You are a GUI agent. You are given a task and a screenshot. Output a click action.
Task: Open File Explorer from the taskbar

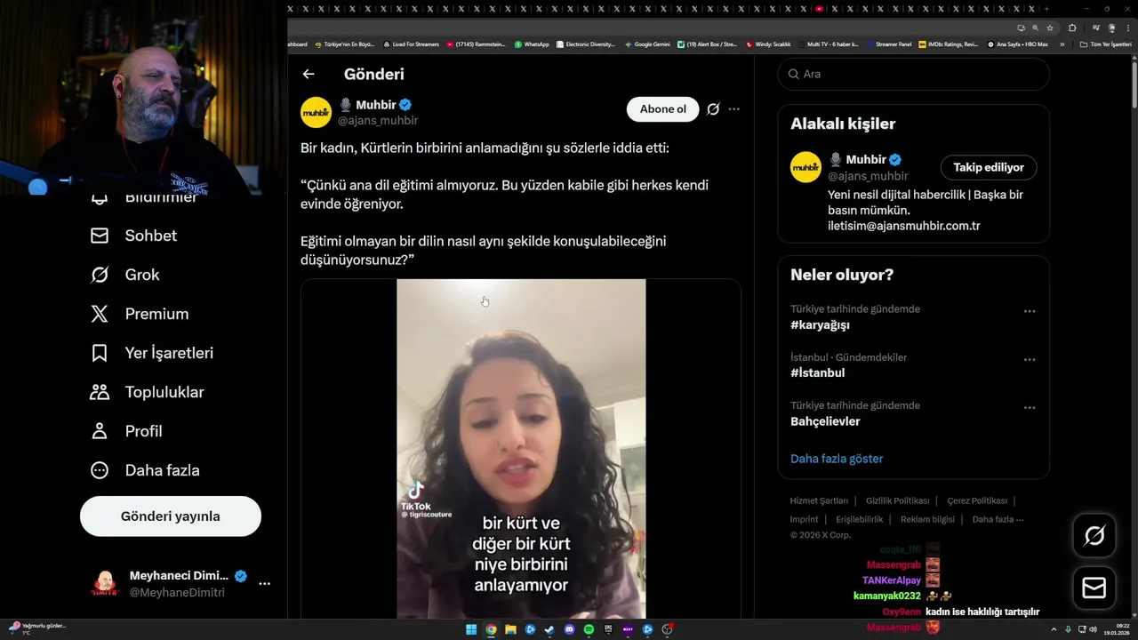(x=510, y=629)
